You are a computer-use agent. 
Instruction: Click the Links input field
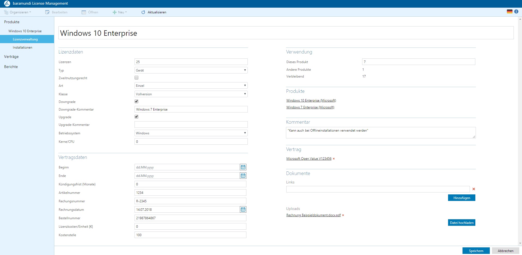[x=378, y=189]
